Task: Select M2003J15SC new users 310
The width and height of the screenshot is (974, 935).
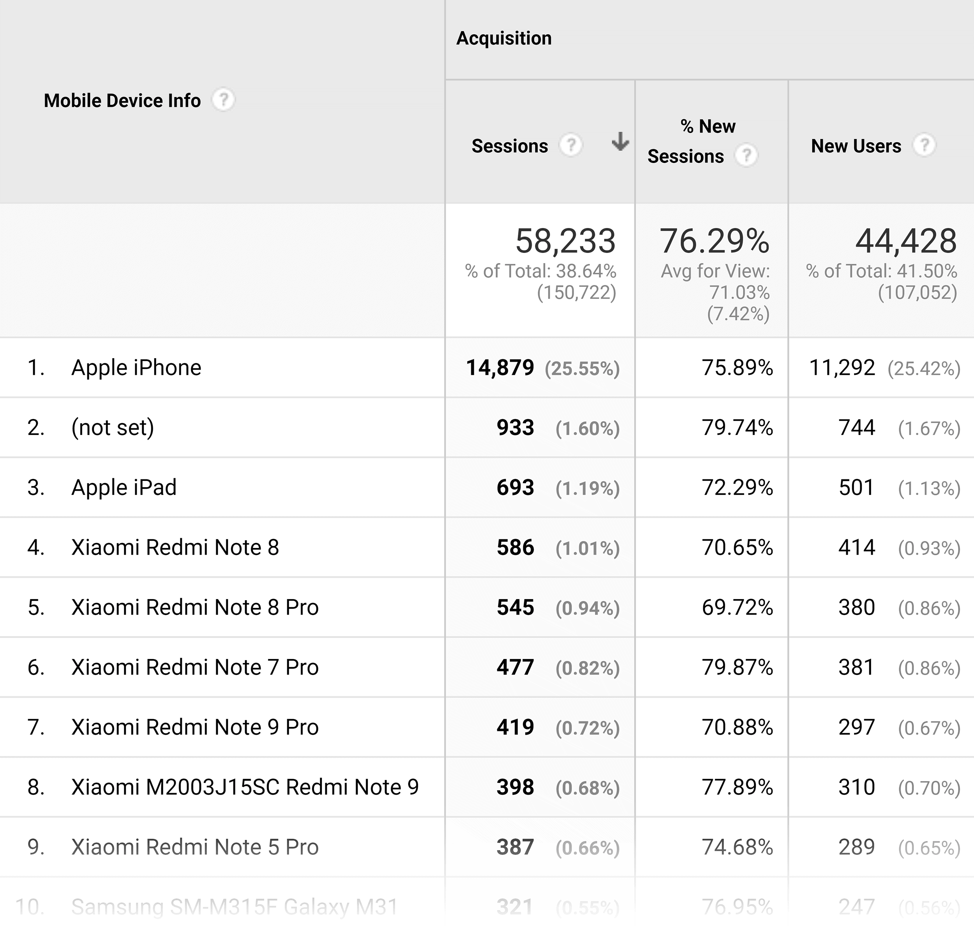Action: click(x=857, y=787)
